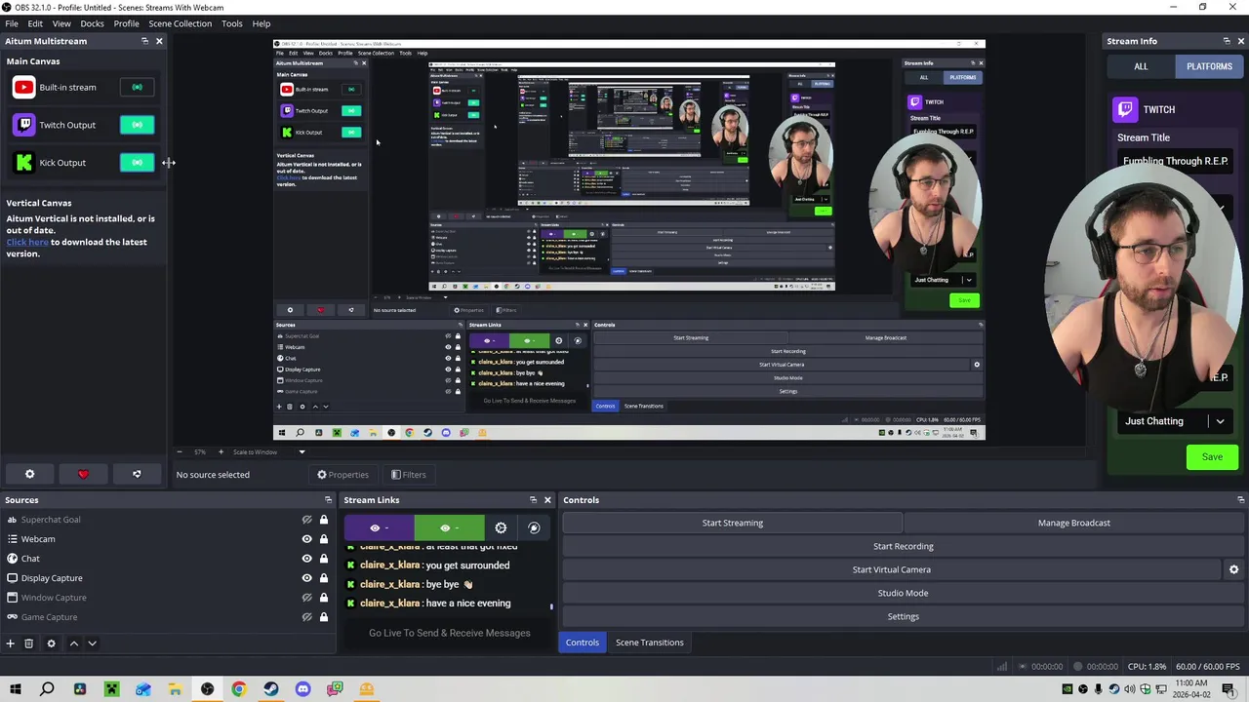
Task: Edit the Stream Title field
Action: coord(1175,162)
